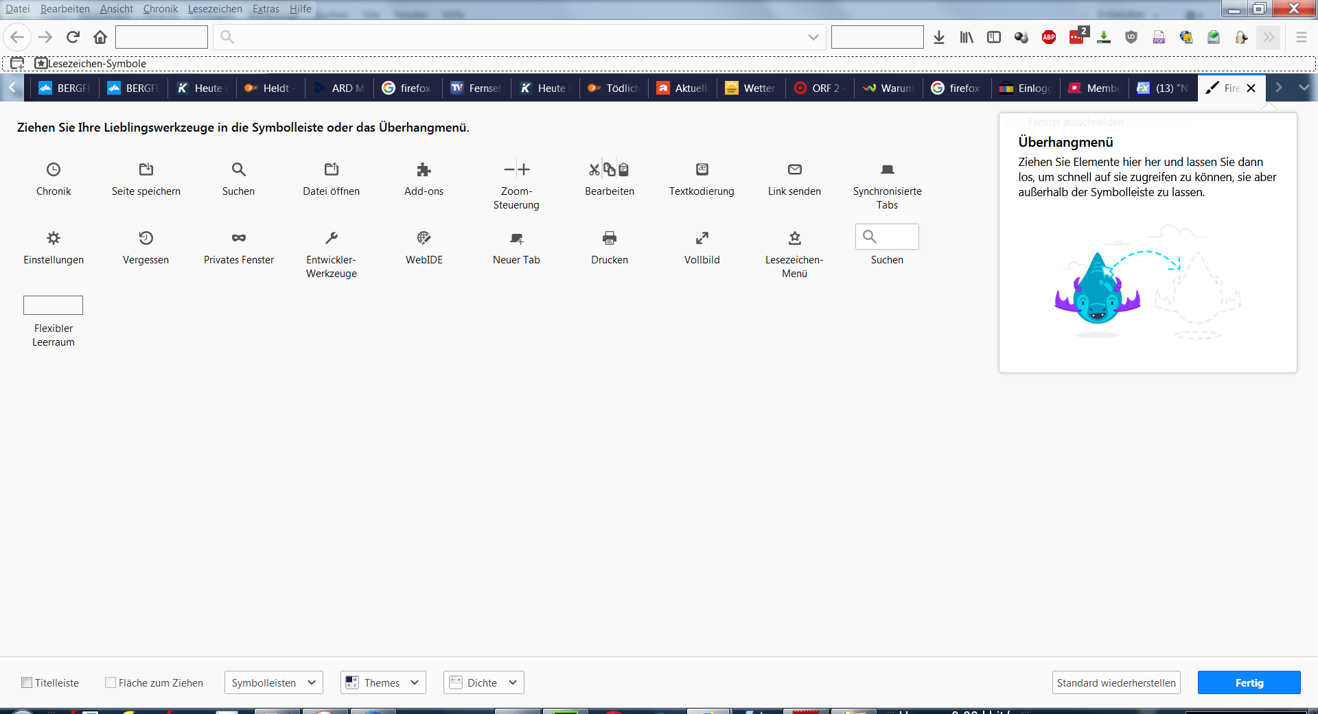Viewport: 1318px width, 714px height.
Task: Open the Dichte dropdown
Action: [484, 682]
